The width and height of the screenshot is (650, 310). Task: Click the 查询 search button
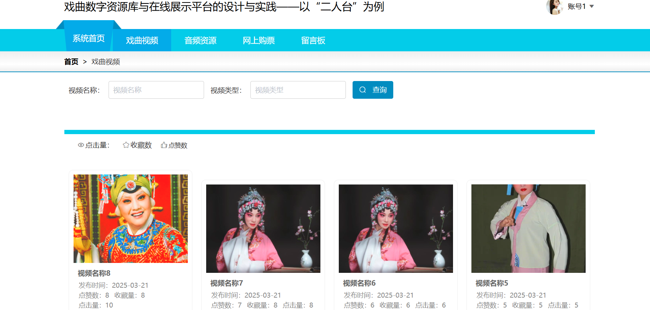[373, 90]
